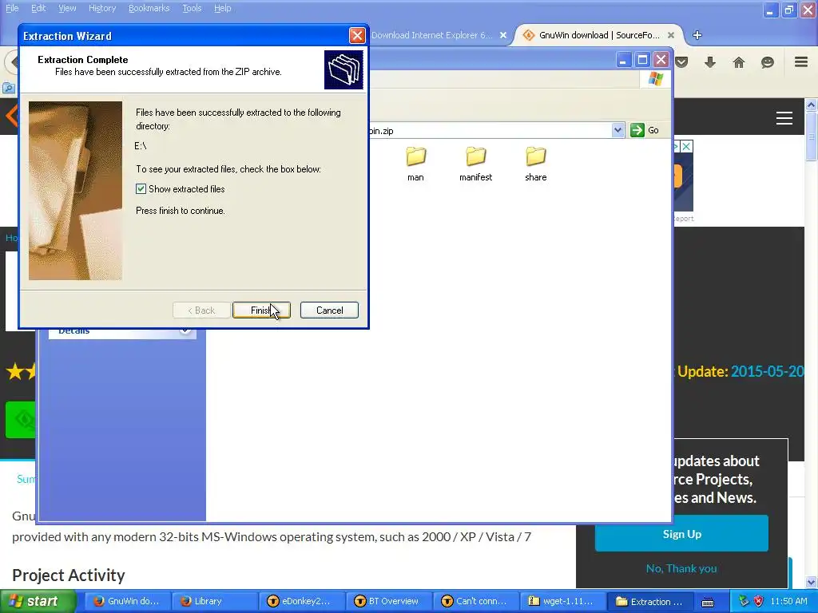Open Firefox downloads arrow icon
818x613 pixels.
(x=710, y=62)
